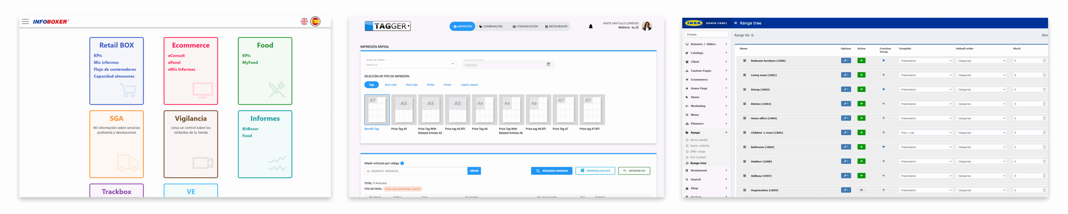Open Default order dropdown for Hallway (1007)
Screen dimensions: 1068x214
tap(981, 176)
